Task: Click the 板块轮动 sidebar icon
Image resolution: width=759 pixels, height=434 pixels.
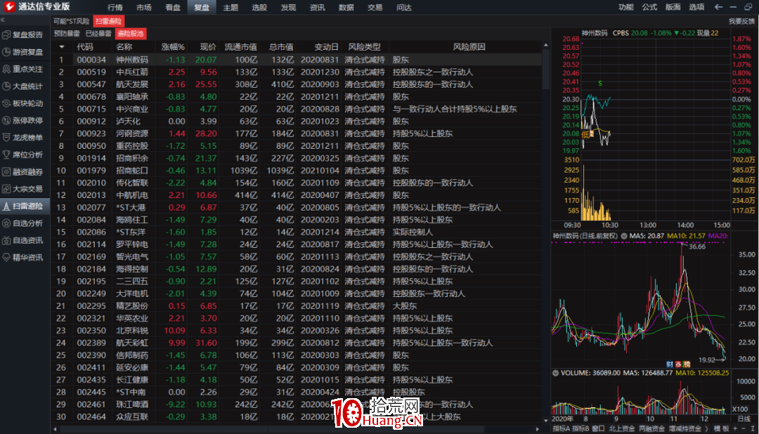Action: [6, 103]
